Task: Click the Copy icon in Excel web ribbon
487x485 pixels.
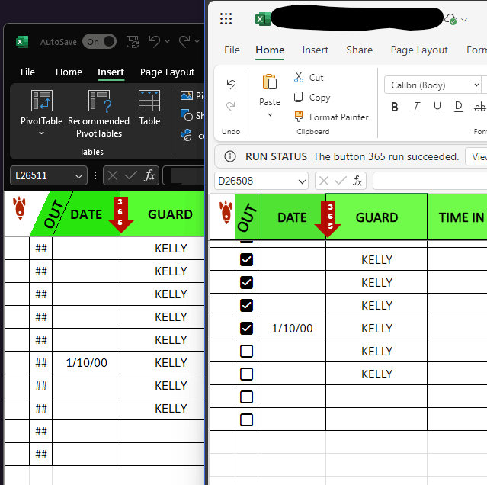Action: click(299, 97)
